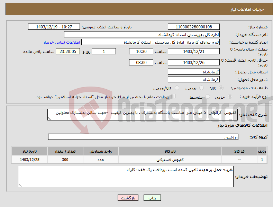Select the متوسط purchase type radio
273x207 pixels.
pos(208,96)
